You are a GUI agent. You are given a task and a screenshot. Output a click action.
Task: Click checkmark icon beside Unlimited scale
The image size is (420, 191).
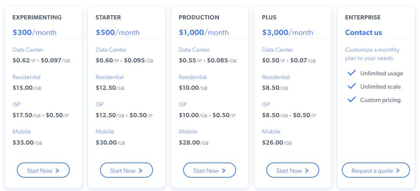coord(352,86)
